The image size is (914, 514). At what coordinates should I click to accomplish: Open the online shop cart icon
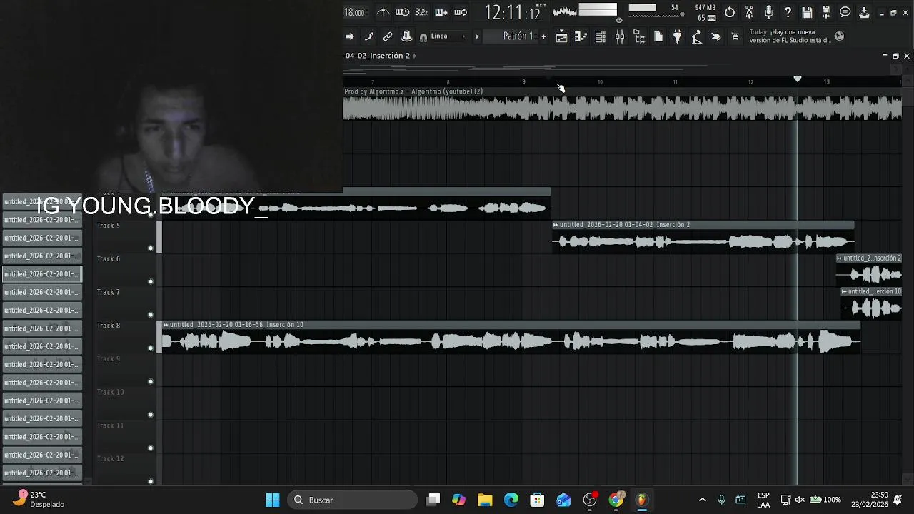coord(735,36)
